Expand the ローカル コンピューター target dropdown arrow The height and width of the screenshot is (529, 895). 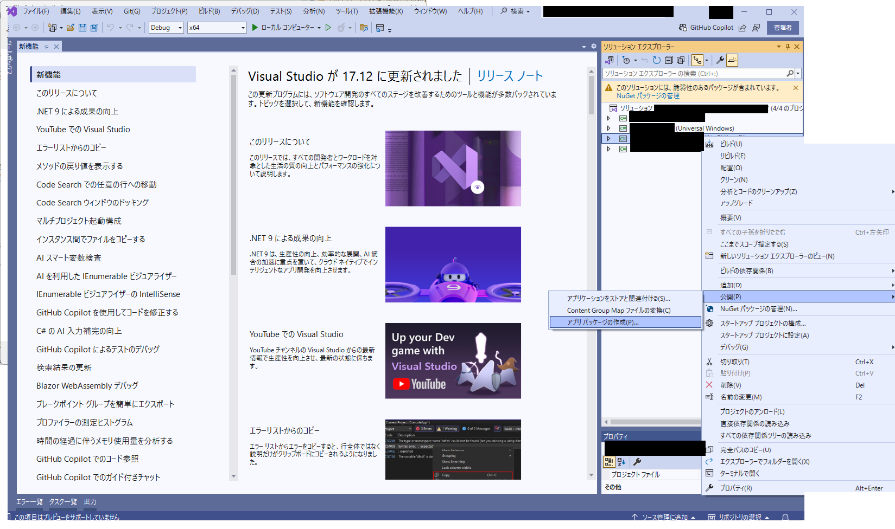tap(319, 28)
